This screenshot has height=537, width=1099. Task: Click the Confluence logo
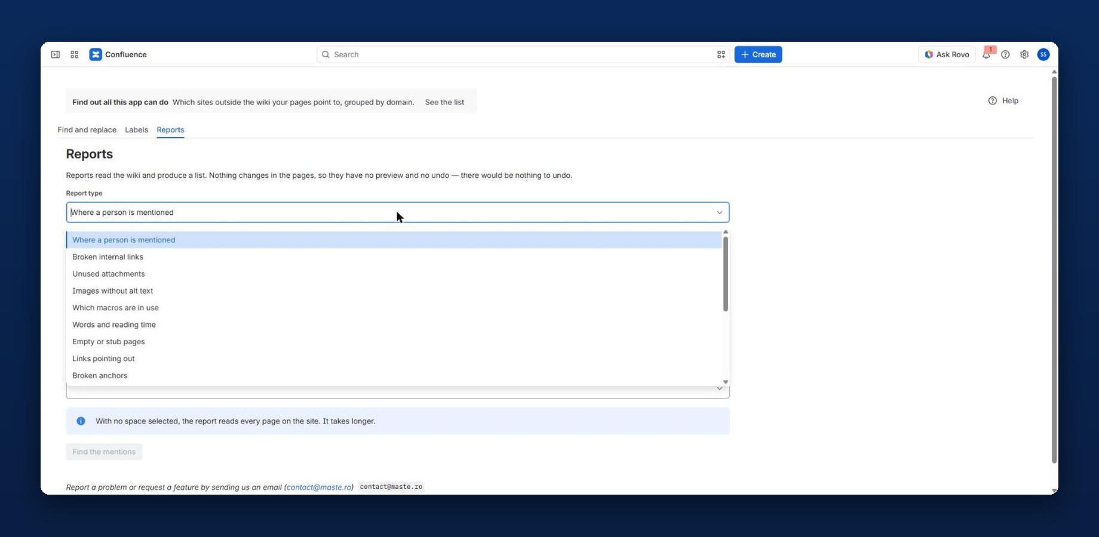[118, 54]
